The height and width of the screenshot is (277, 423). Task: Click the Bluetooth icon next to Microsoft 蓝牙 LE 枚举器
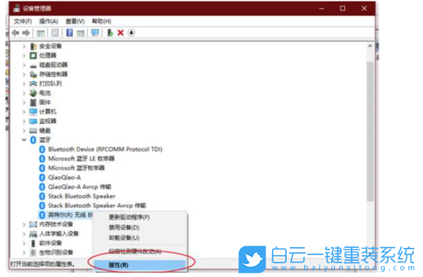(x=42, y=159)
